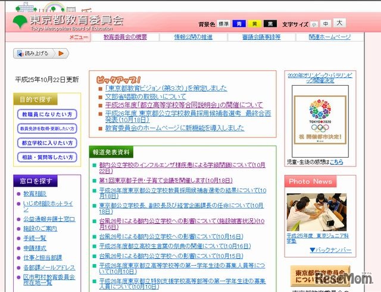
Task: Open 東京都教育ビジョン(第3次) pickup link
Action: point(166,88)
